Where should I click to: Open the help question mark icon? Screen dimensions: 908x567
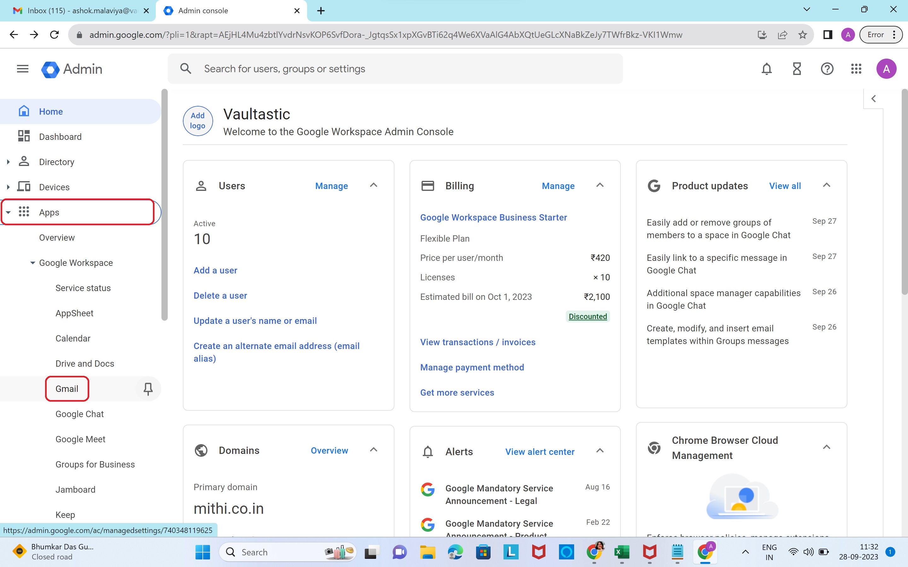(x=827, y=69)
